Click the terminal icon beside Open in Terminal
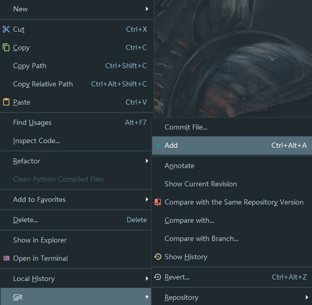 pyautogui.click(x=6, y=258)
